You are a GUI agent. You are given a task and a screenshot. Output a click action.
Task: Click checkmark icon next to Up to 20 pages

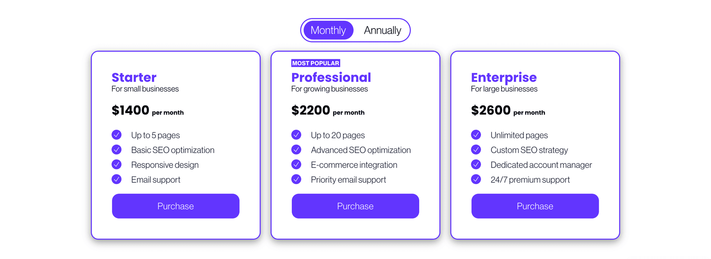(296, 135)
